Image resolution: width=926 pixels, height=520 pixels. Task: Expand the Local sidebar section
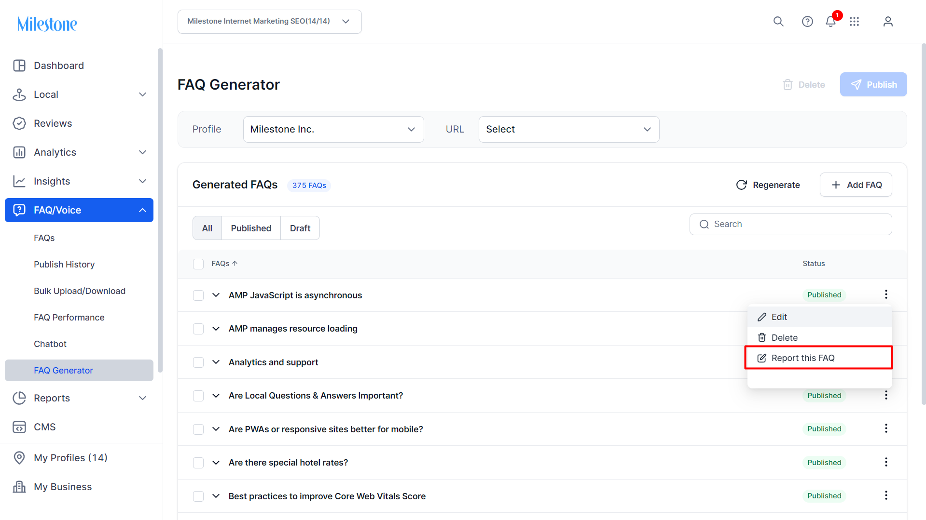click(142, 94)
